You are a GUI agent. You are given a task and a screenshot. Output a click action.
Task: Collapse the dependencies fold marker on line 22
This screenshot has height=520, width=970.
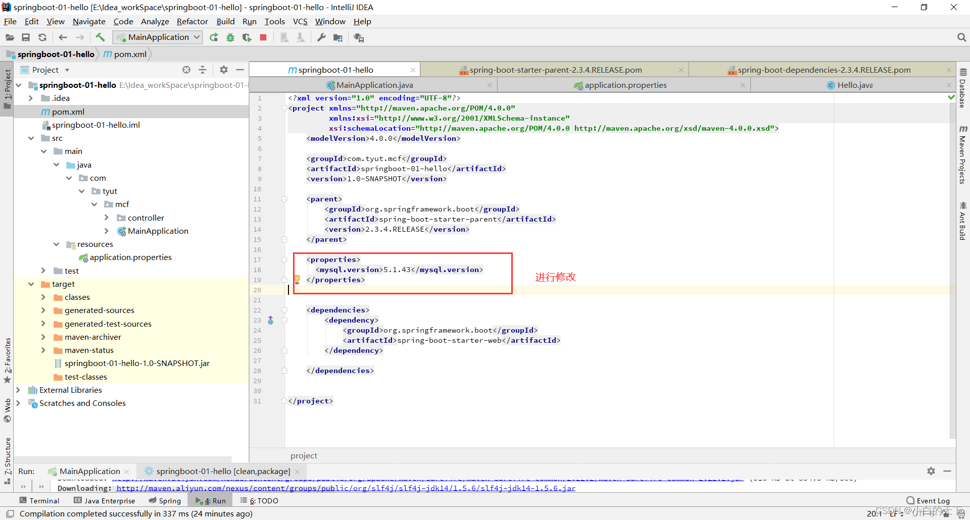pos(284,310)
